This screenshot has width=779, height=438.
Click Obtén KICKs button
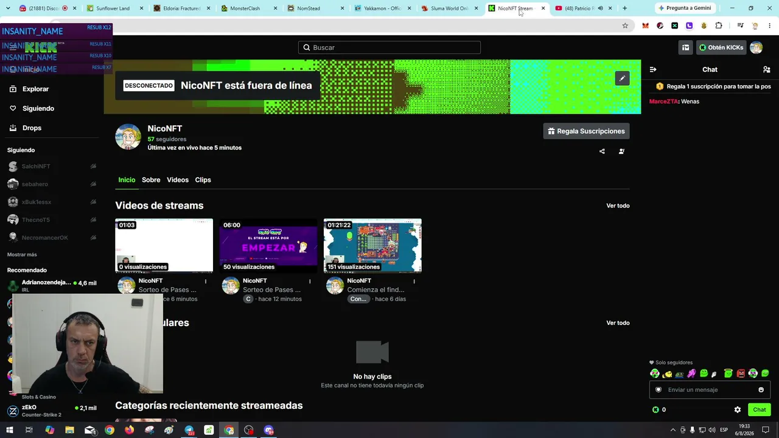[721, 47]
